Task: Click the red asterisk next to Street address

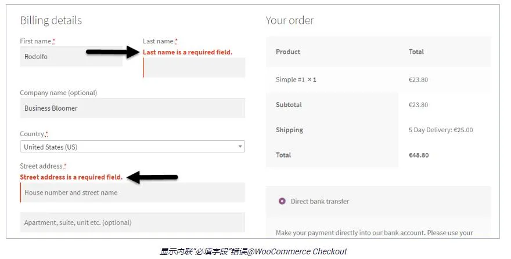Action: coord(65,166)
